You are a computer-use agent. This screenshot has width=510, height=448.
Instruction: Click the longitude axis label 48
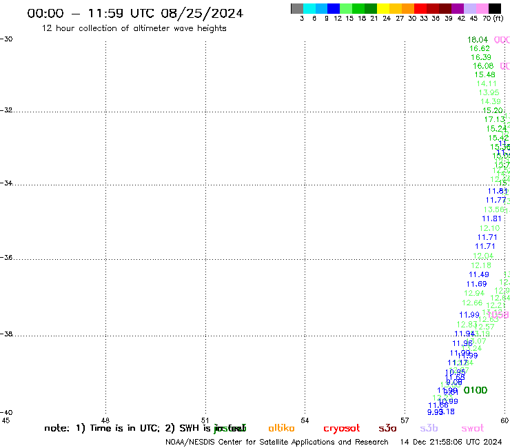click(105, 420)
